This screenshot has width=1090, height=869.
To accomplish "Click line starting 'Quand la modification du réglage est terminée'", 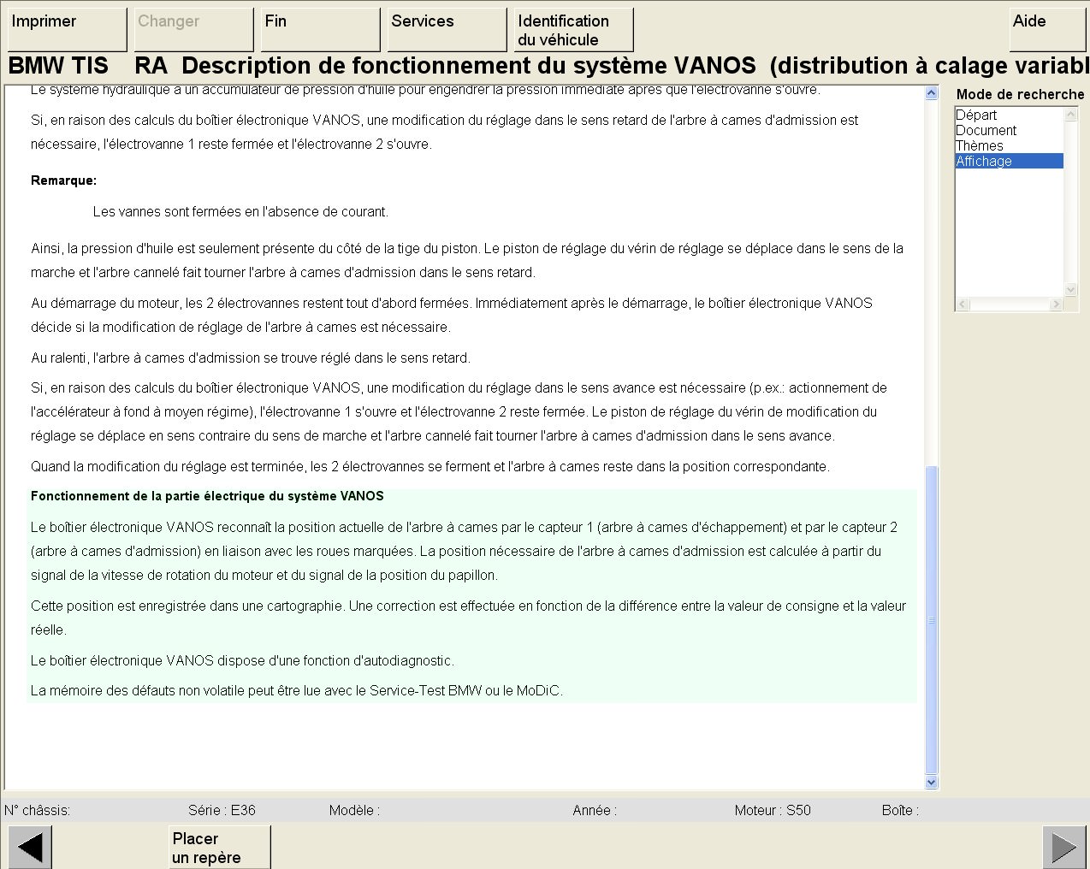I will pos(430,466).
